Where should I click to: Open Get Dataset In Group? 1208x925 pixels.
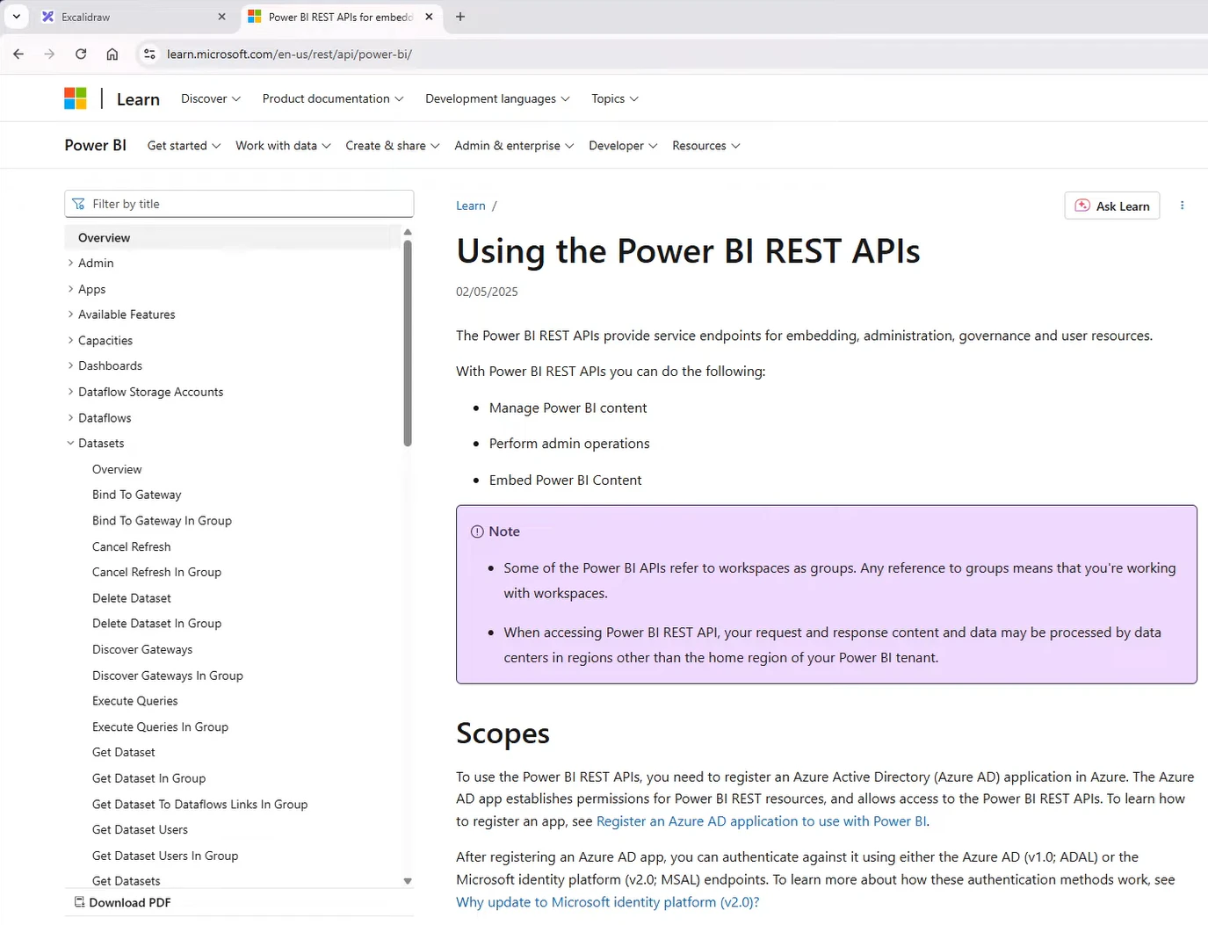point(149,778)
